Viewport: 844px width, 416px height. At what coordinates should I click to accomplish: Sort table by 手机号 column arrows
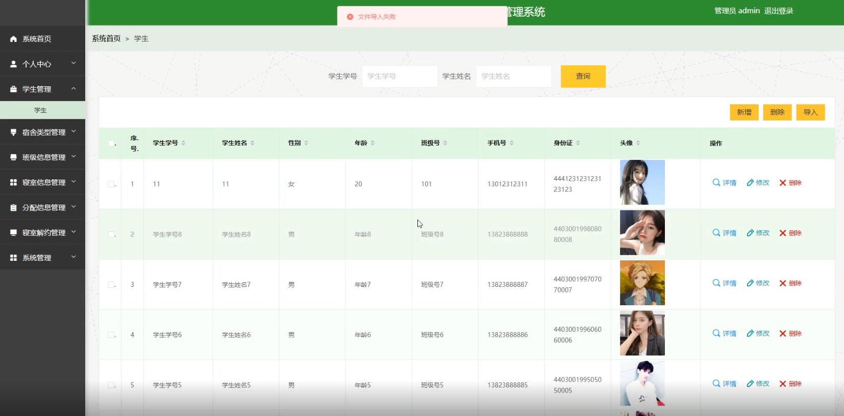pyautogui.click(x=511, y=143)
